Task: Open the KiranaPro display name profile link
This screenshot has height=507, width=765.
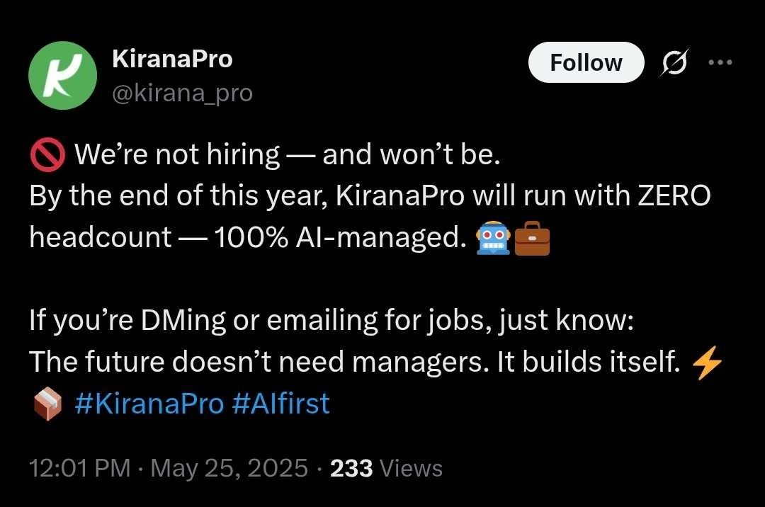Action: point(172,59)
